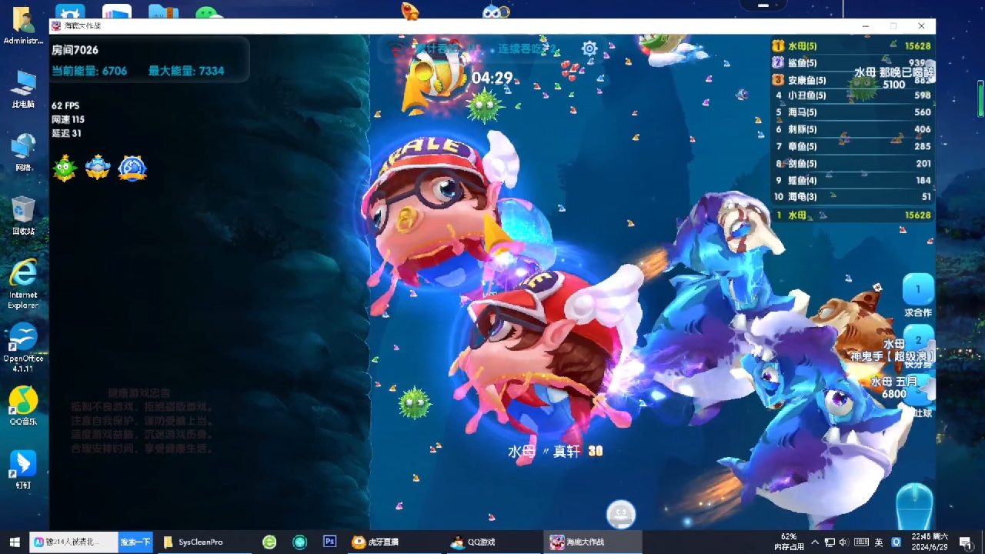Image resolution: width=985 pixels, height=554 pixels.
Task: Expand the system tray hidden icons arrow
Action: [815, 542]
